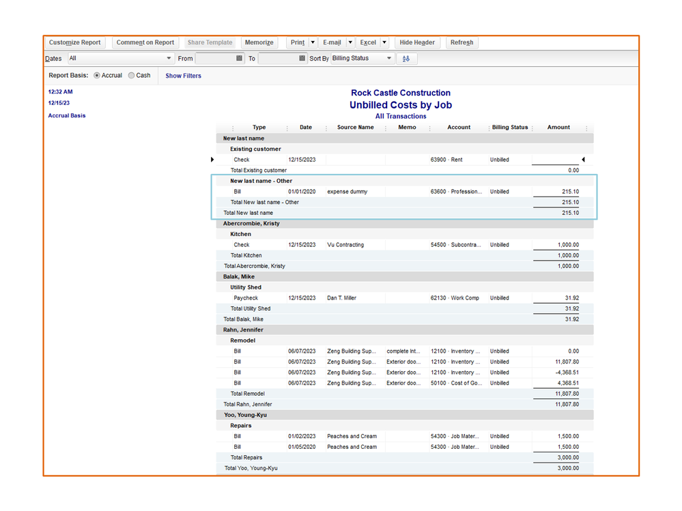Click 63900 · Rent account cell
Screen dimensions: 682x511
coord(446,160)
